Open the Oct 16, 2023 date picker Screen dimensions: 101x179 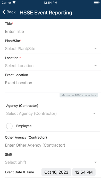(56, 172)
